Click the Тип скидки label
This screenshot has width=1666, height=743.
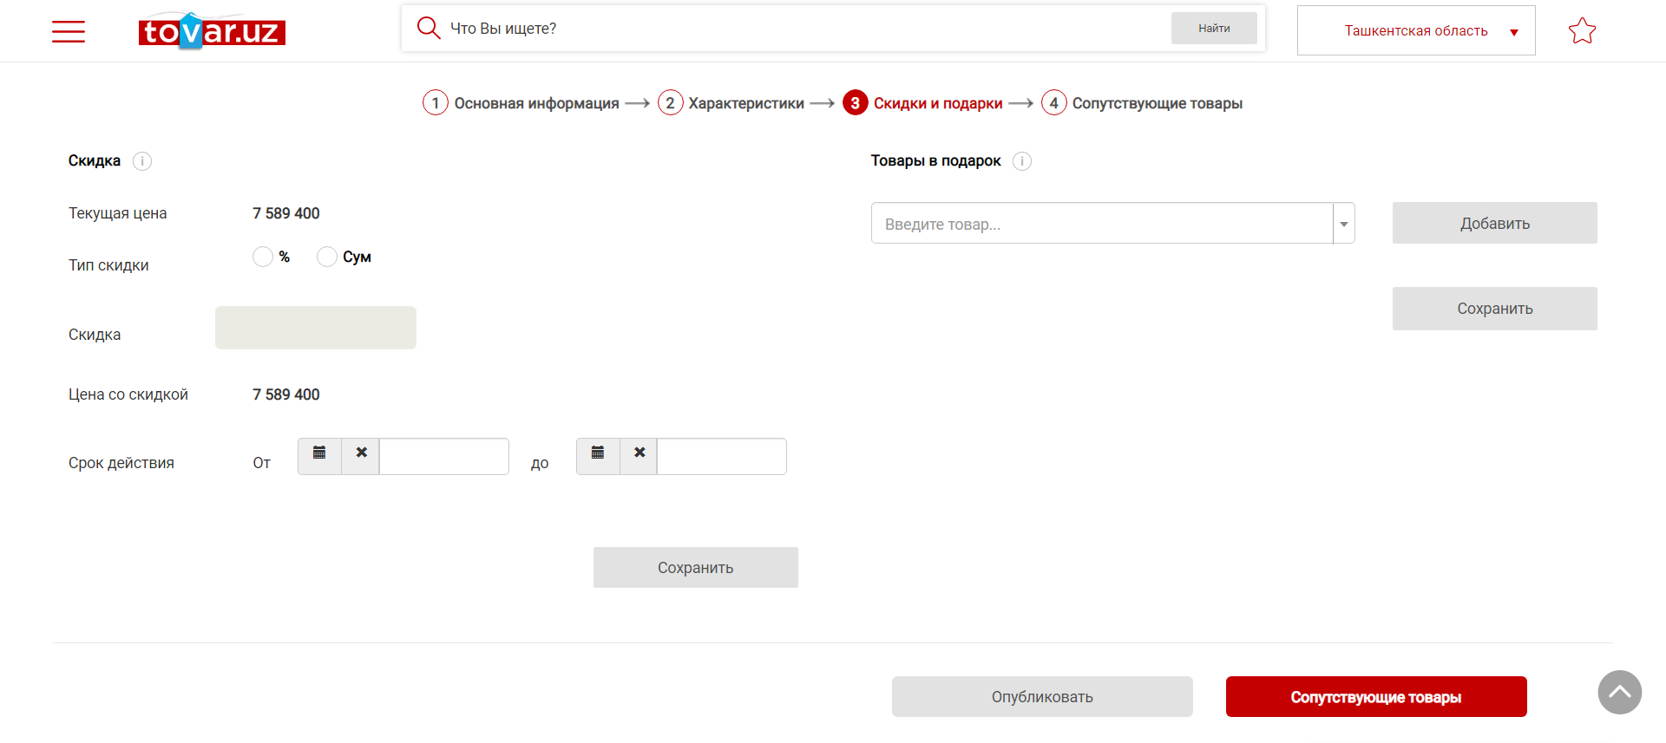[x=108, y=265]
